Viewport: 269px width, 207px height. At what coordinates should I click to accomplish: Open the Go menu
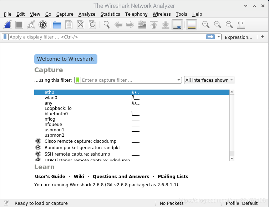click(48, 14)
